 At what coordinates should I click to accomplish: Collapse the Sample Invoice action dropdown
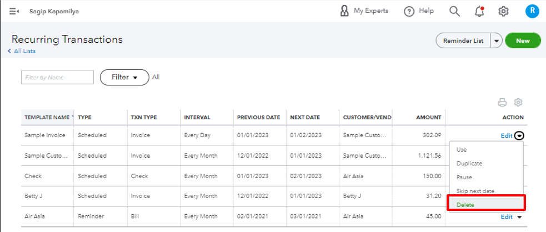(x=519, y=135)
